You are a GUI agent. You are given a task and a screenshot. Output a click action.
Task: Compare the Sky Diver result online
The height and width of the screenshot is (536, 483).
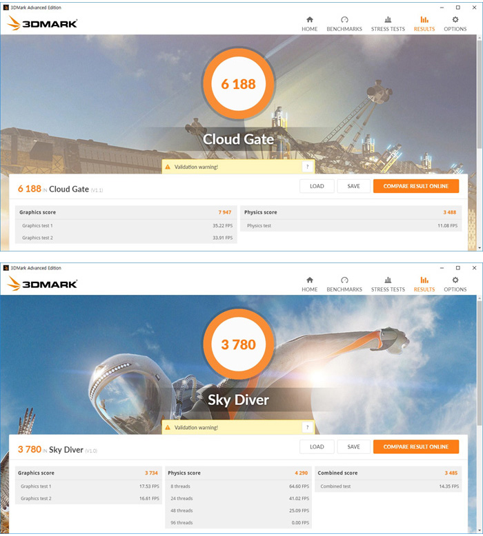[x=416, y=446]
